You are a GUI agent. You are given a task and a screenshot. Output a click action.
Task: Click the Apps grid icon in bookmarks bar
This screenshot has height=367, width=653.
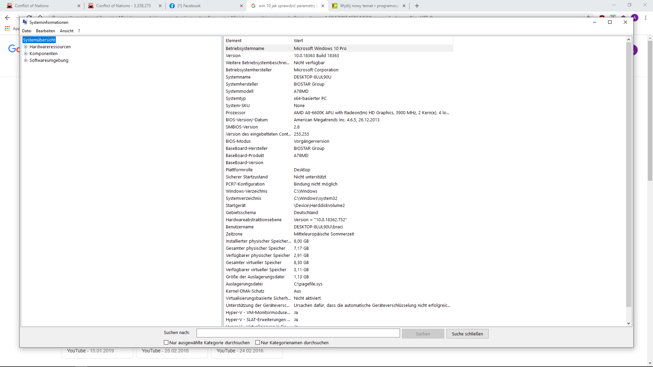[x=7, y=29]
